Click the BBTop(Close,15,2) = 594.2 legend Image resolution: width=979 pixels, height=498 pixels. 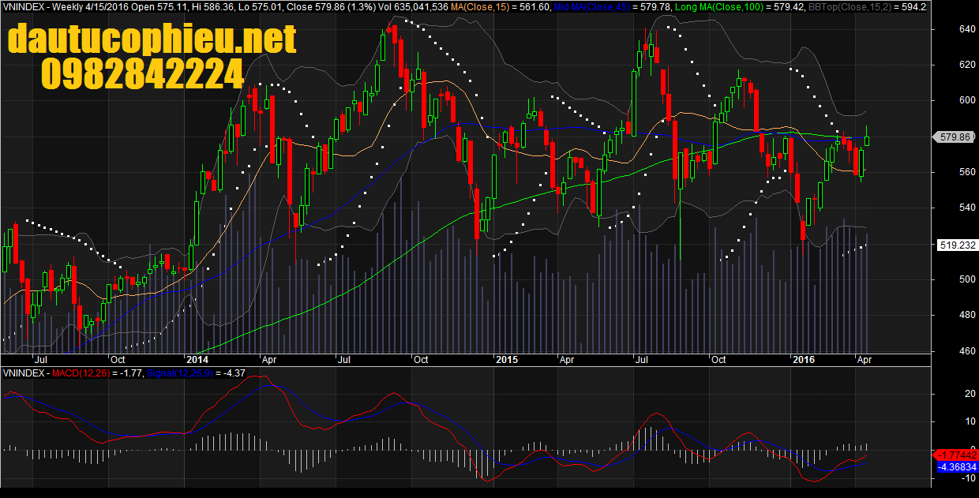866,6
